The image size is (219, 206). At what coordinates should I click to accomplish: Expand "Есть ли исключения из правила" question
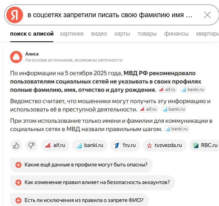click(x=79, y=200)
